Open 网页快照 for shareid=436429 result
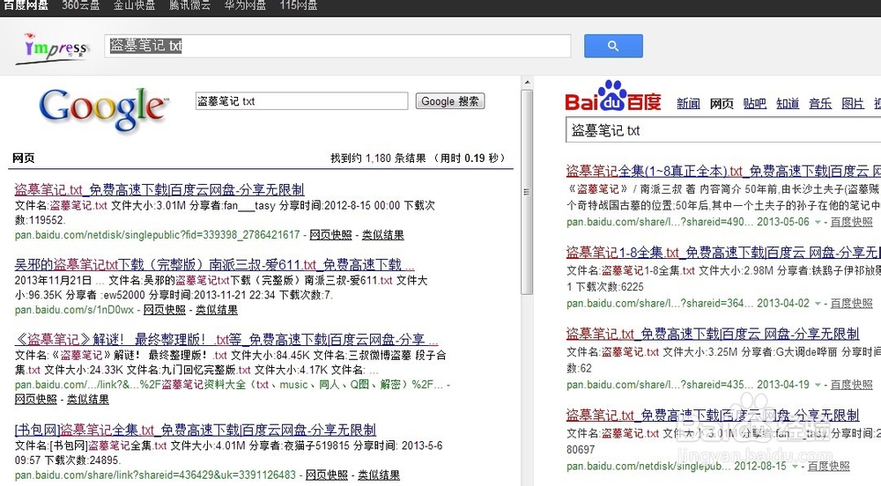This screenshot has height=486, width=881. 327,475
